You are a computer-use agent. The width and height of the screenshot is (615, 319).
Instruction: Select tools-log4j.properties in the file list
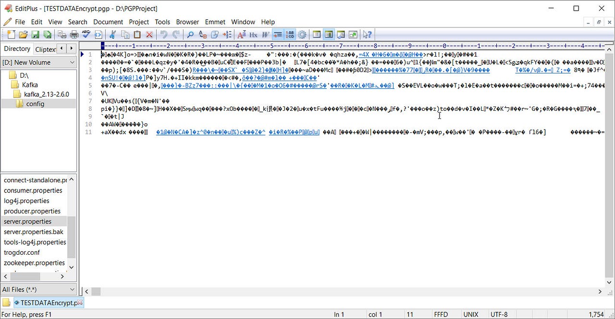point(35,242)
